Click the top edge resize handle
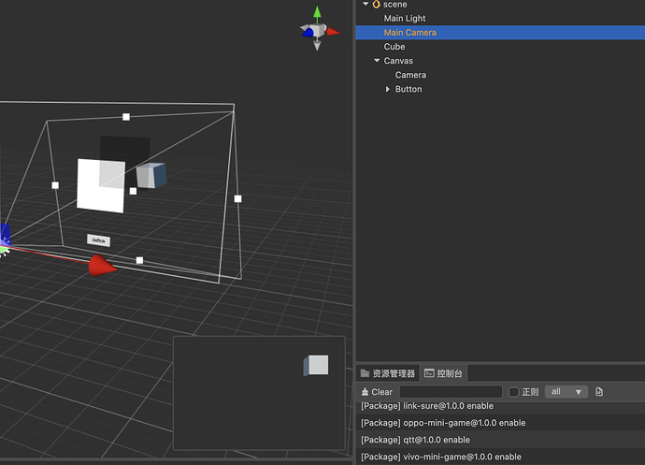The image size is (645, 465). click(126, 117)
